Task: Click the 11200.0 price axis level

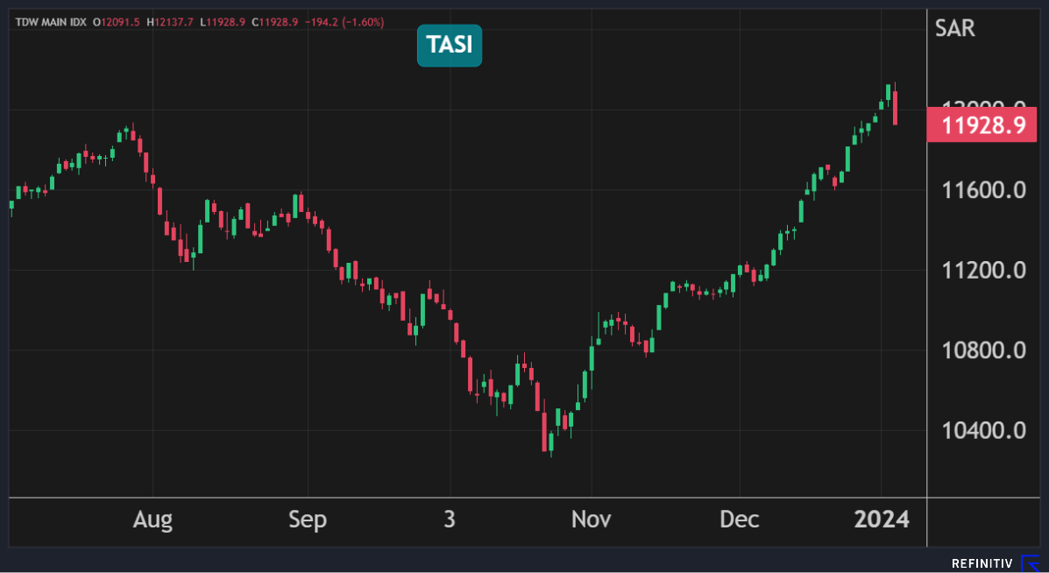Action: click(982, 270)
